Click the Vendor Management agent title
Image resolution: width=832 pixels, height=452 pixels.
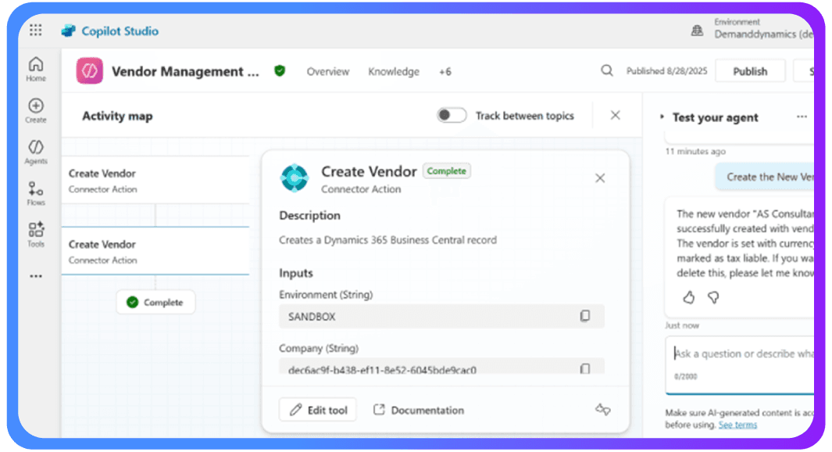coord(185,71)
